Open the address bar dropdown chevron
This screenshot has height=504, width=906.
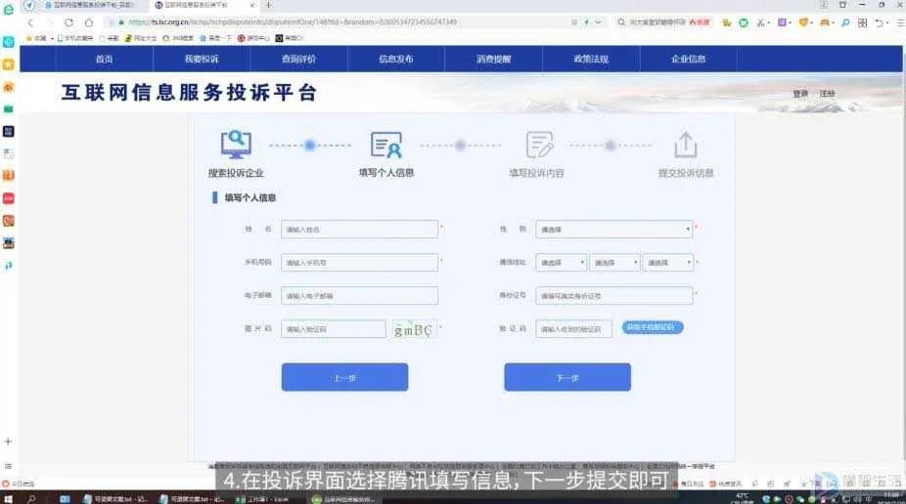599,22
